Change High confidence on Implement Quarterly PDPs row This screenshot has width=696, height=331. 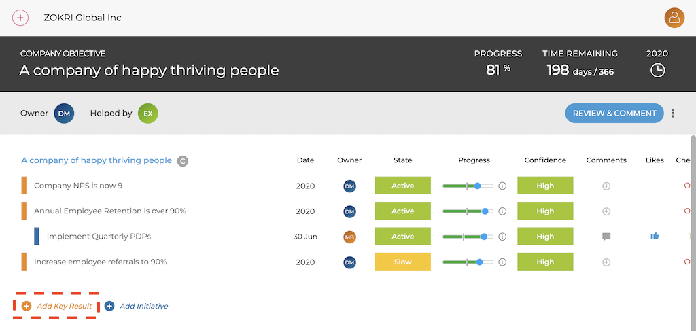(545, 237)
